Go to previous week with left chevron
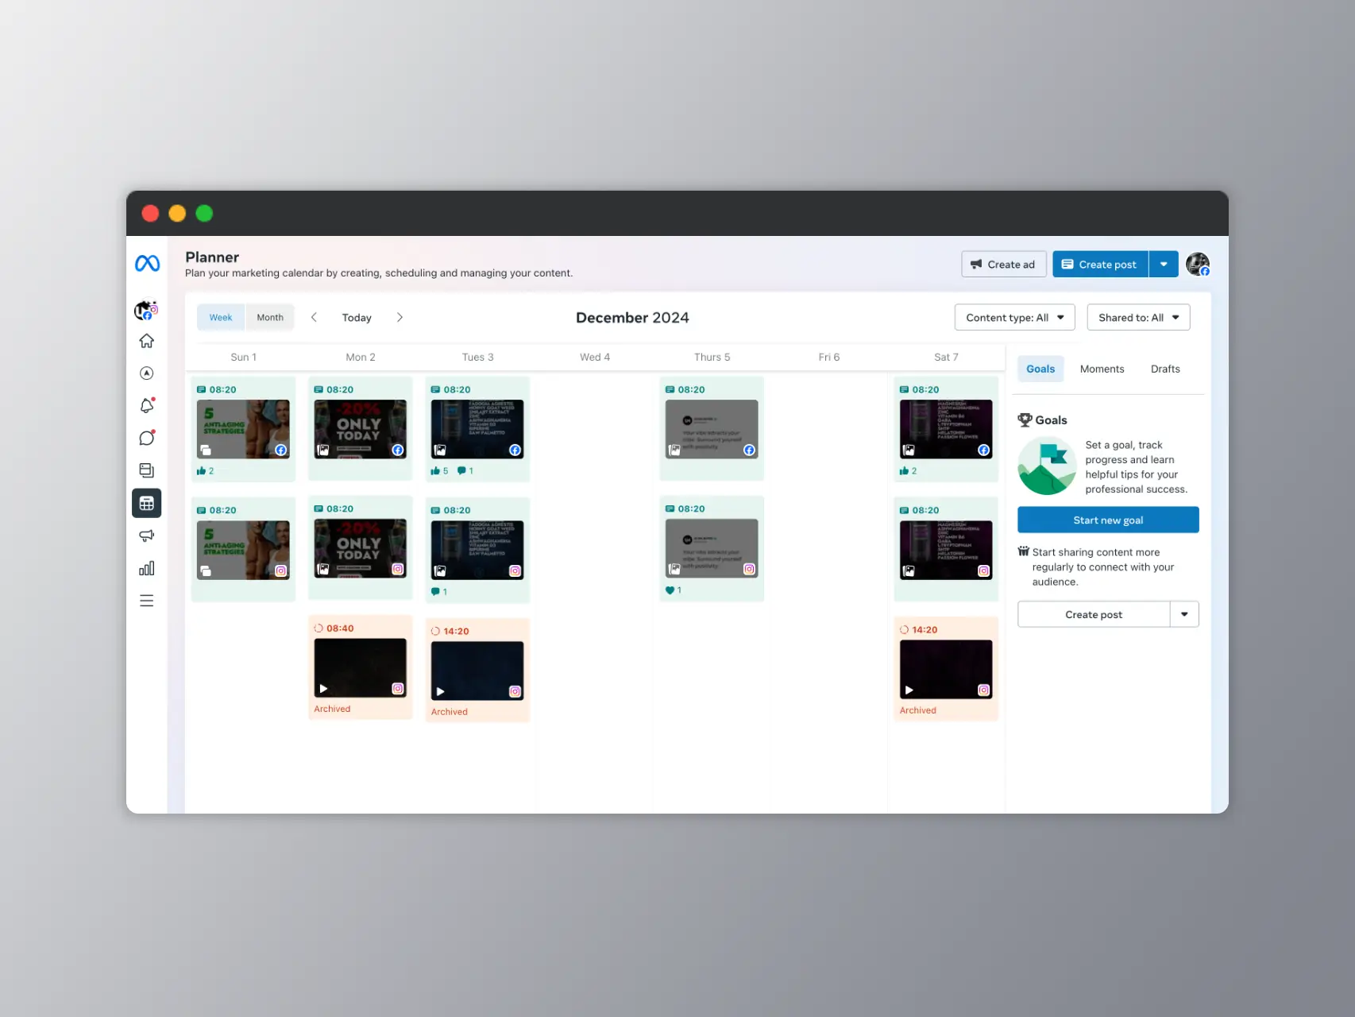 point(314,317)
